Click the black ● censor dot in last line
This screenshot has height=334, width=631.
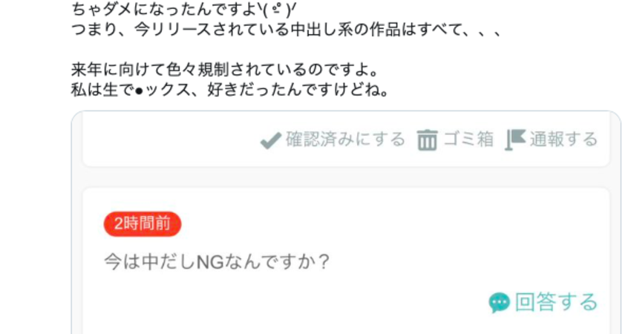pos(140,91)
